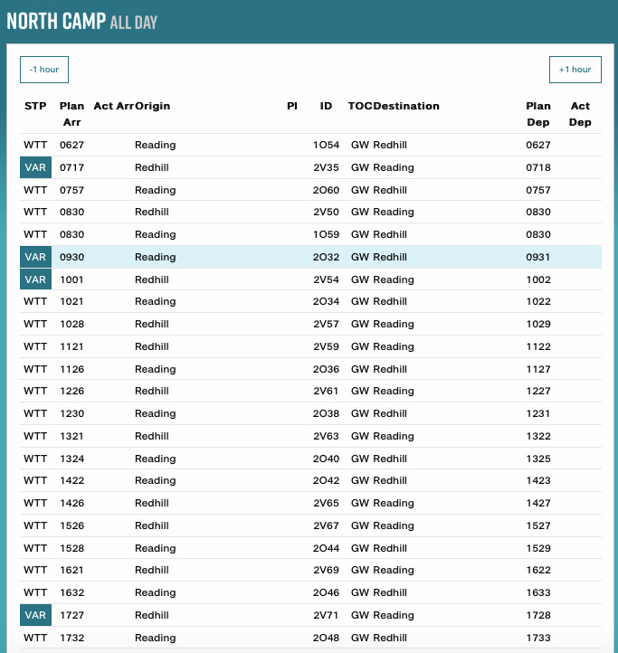Select the VAR badge for 0717 train

click(35, 167)
